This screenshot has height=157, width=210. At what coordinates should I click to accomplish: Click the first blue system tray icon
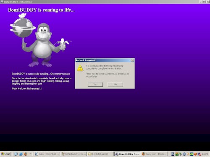coord(173,154)
